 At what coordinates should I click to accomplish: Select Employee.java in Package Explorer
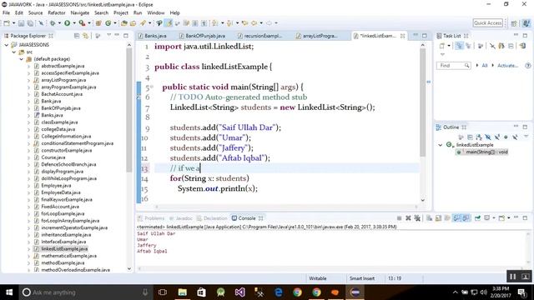(x=56, y=185)
